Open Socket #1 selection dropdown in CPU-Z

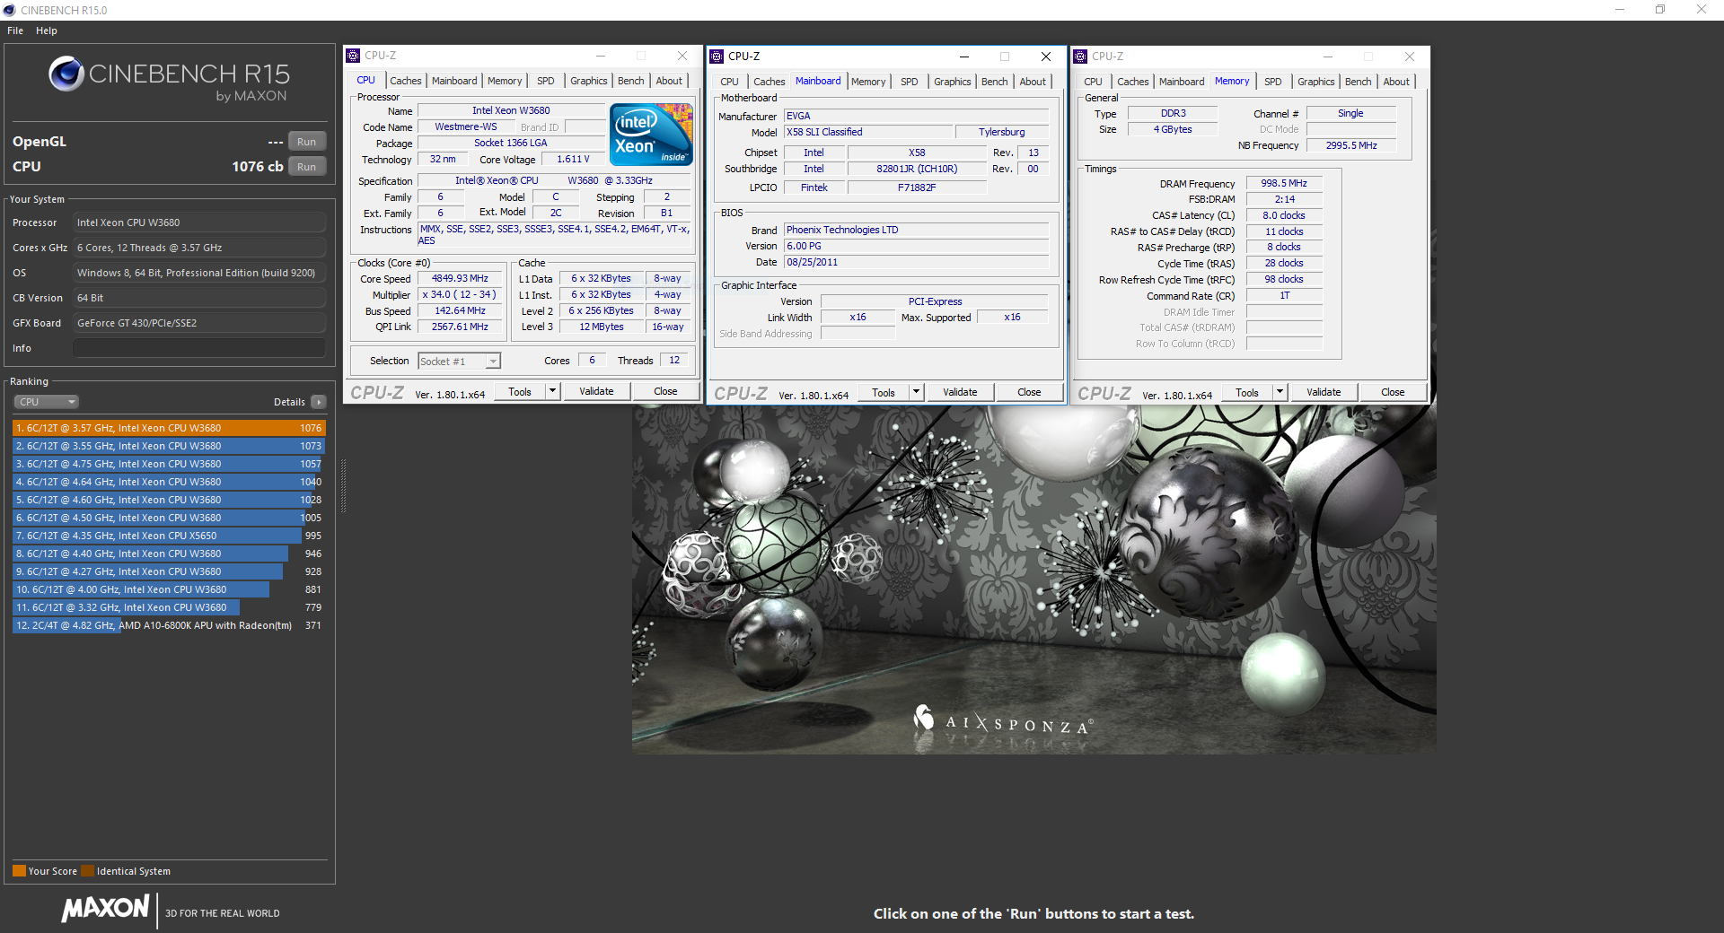[x=460, y=362]
